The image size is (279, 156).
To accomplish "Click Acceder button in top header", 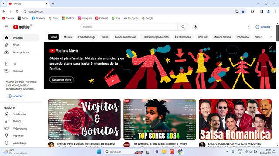I will tap(263, 27).
